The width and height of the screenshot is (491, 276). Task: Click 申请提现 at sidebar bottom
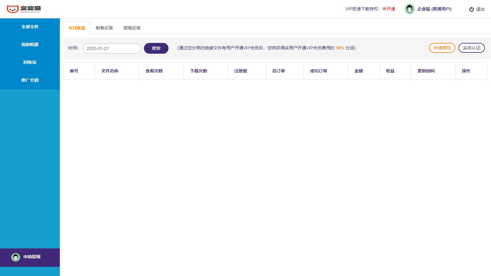32,257
